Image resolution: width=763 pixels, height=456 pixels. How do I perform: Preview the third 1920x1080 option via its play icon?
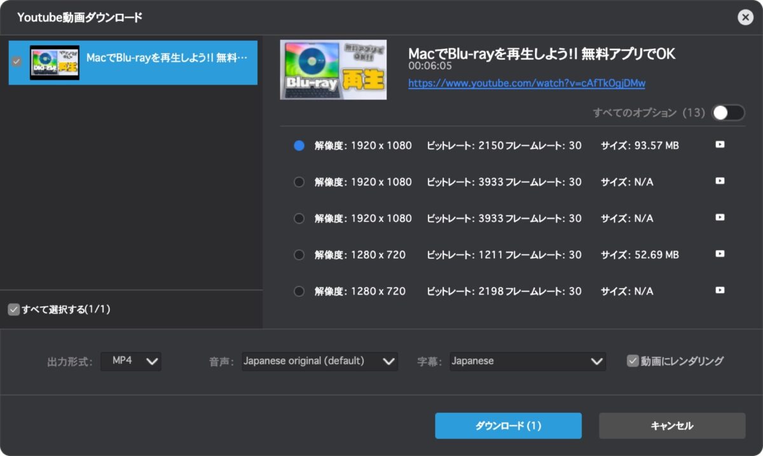pos(720,218)
